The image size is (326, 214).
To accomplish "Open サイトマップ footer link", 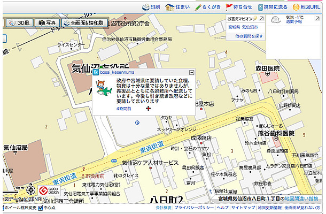I will 243,208.
